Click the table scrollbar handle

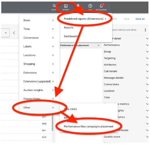point(53,123)
